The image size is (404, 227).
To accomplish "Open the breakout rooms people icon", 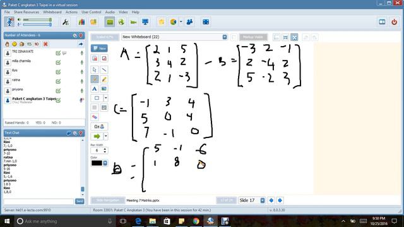I will 189,22.
